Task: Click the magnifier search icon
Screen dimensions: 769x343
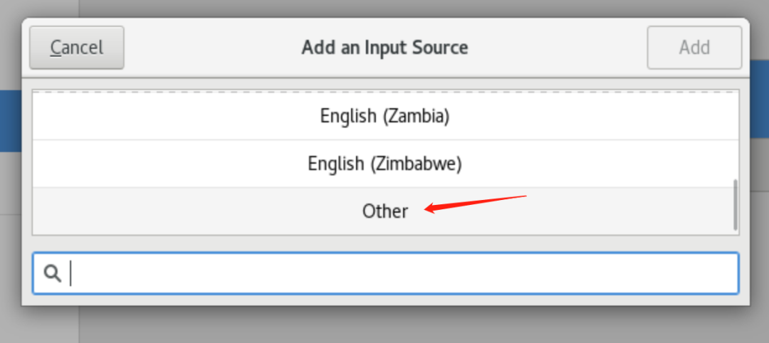Action: pyautogui.click(x=52, y=273)
